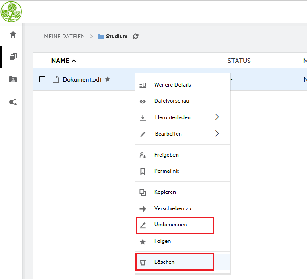Go to MEINE DATEIEN breadcrumb

64,37
